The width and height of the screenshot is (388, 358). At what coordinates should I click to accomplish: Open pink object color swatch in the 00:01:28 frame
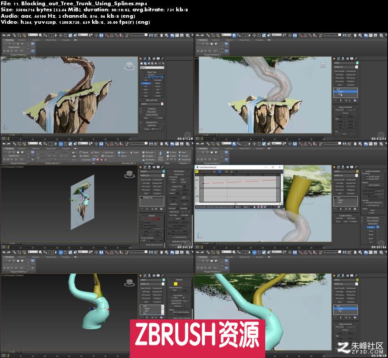162,104
